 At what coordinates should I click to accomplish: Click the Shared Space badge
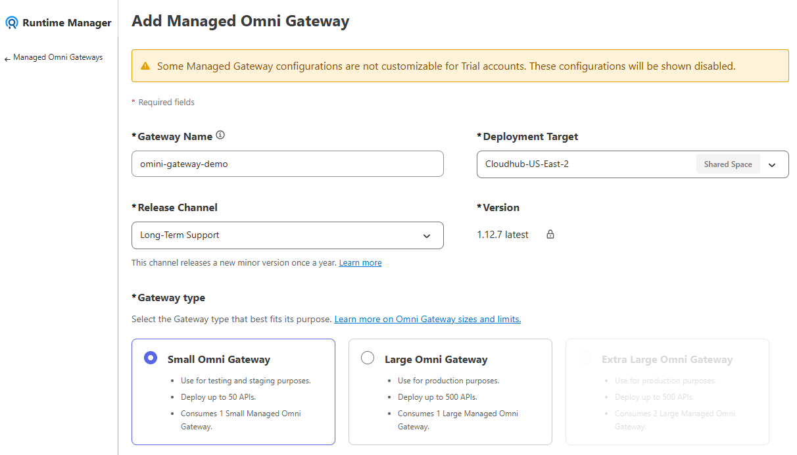point(728,164)
